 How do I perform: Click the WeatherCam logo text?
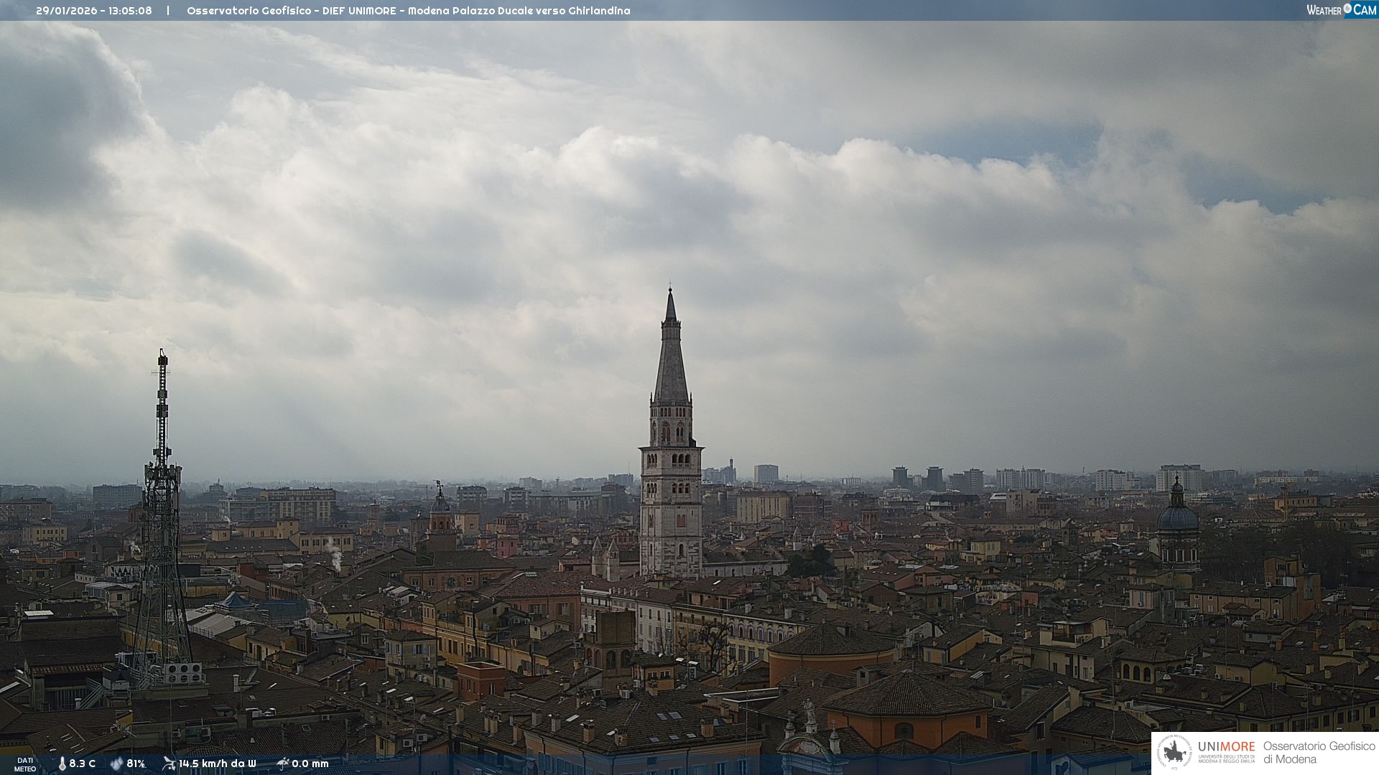pos(1324,10)
